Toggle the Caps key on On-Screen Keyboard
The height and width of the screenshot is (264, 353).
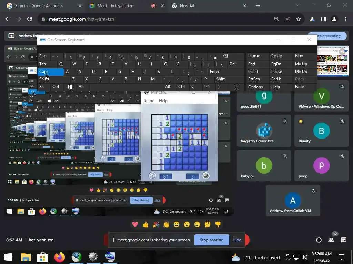tap(50, 71)
